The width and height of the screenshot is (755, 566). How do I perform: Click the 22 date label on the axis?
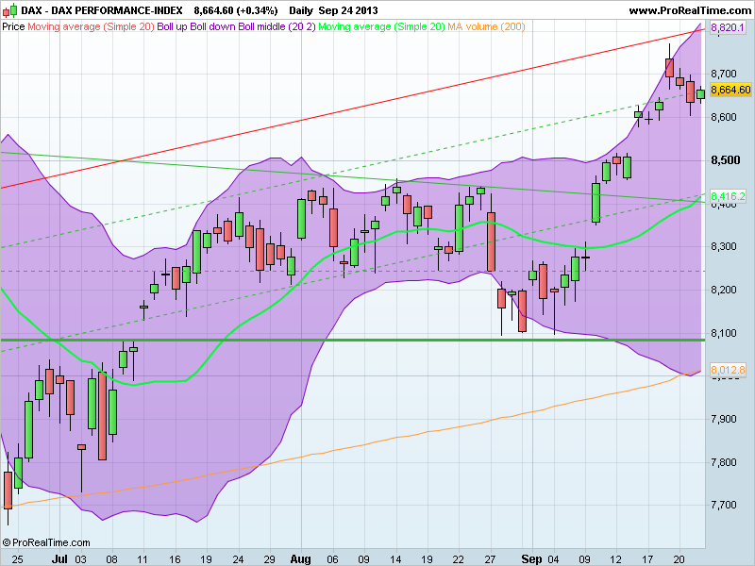tap(459, 559)
